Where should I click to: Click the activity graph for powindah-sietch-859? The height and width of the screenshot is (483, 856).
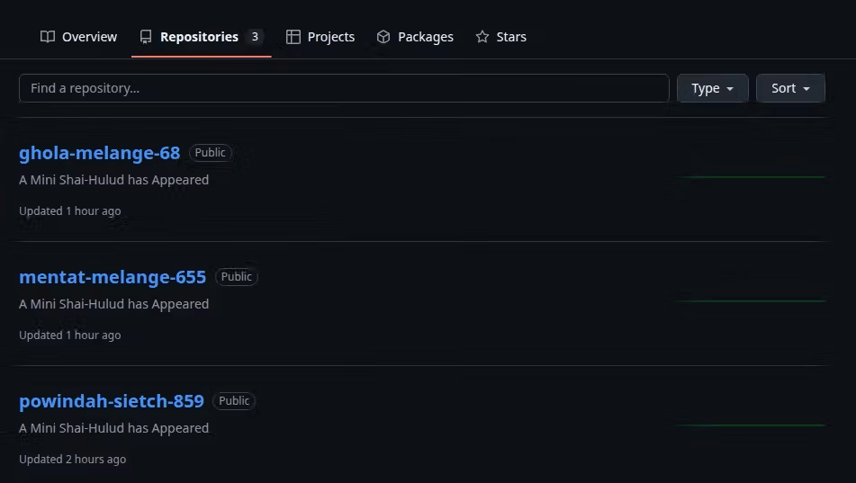tap(752, 425)
